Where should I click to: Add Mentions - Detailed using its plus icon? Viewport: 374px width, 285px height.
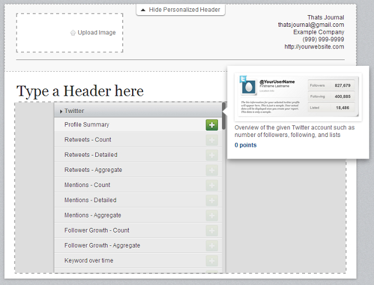pyautogui.click(x=212, y=200)
